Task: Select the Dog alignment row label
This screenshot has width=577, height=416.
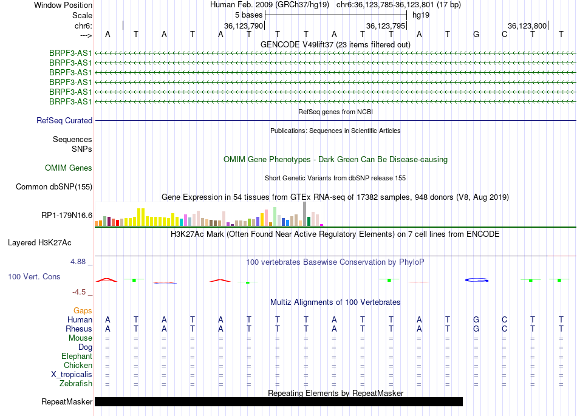Action: [x=86, y=347]
